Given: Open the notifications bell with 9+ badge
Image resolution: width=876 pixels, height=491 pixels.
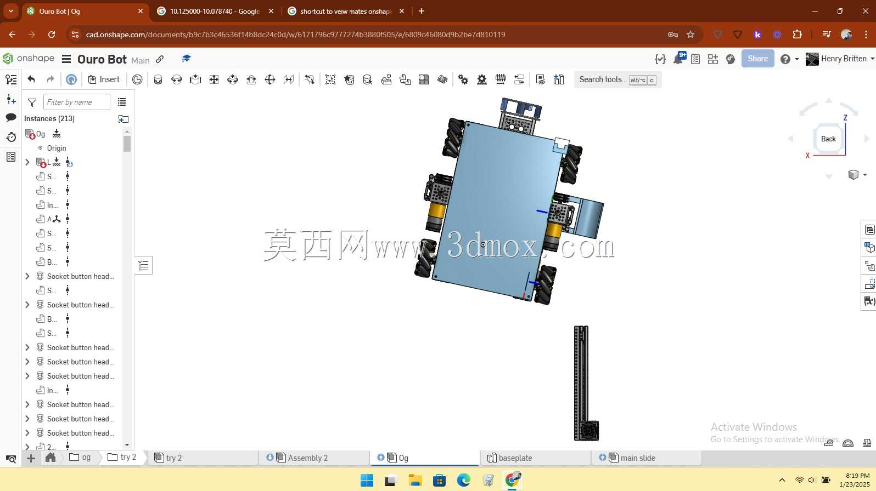Looking at the screenshot, I should click(x=679, y=59).
